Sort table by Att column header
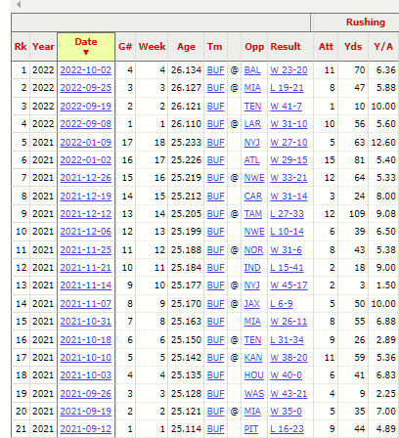Image resolution: width=399 pixels, height=438 pixels. [x=326, y=47]
